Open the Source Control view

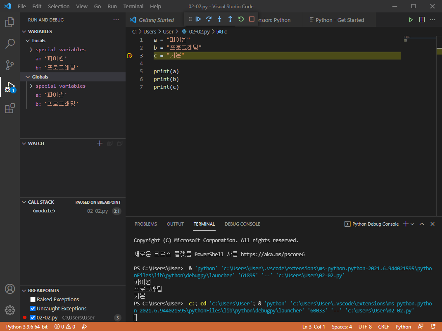pyautogui.click(x=10, y=65)
